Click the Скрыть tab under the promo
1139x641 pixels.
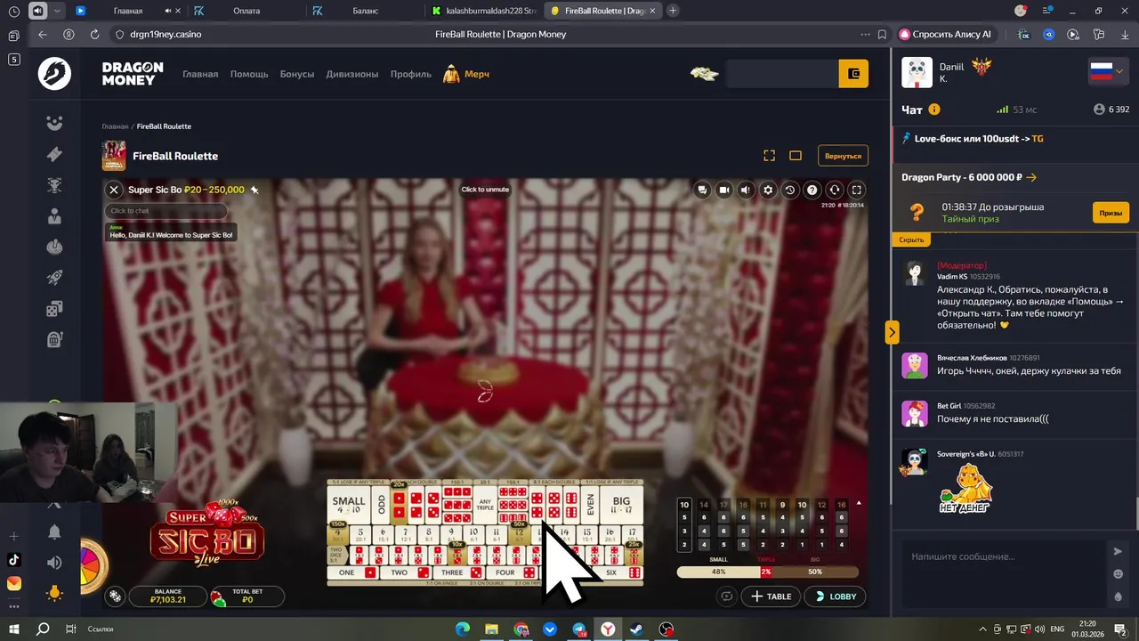coord(911,239)
